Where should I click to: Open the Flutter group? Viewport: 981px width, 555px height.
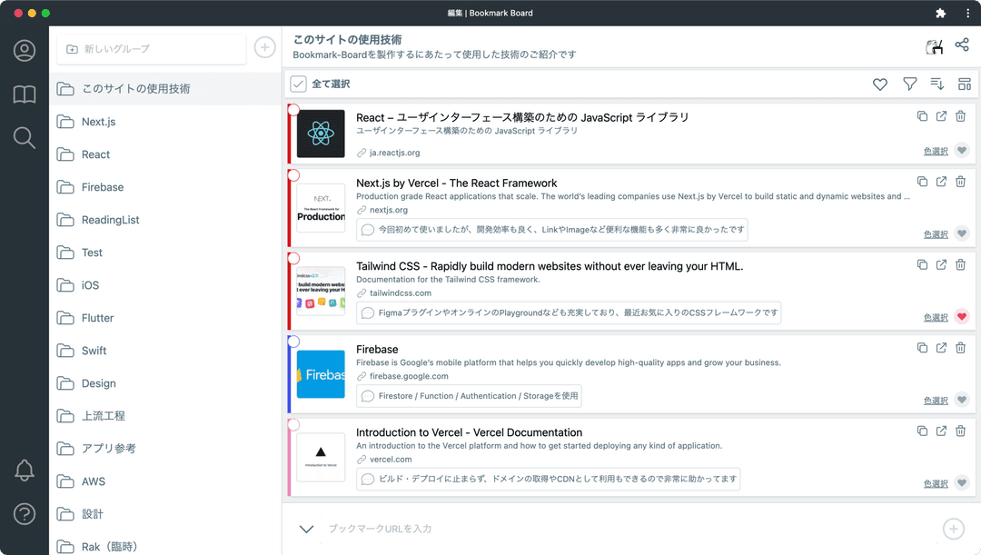click(165, 318)
